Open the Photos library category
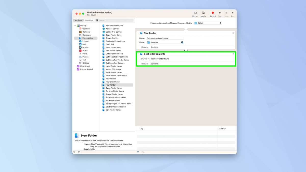This screenshot has height=172, width=306. pos(85,57)
